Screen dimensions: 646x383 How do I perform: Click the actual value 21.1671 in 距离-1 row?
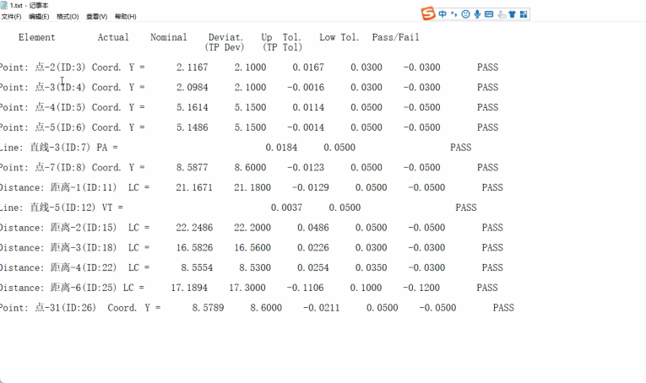(x=193, y=187)
